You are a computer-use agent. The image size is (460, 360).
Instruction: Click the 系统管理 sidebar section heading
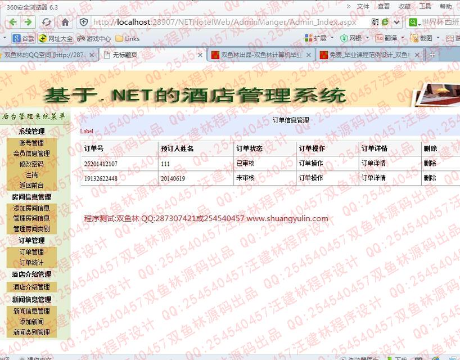(31, 132)
